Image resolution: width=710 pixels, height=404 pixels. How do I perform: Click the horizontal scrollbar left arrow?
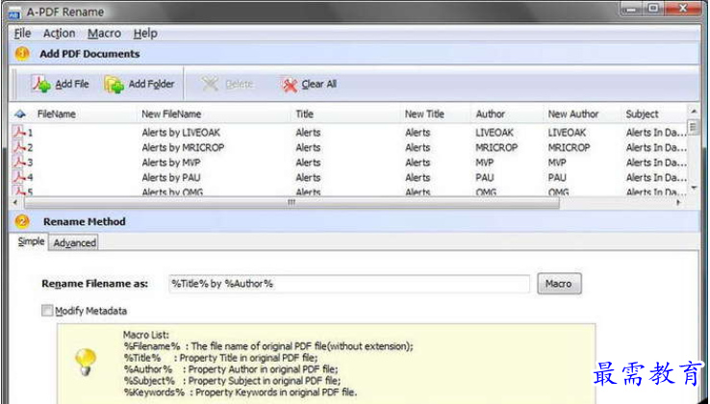pos(15,202)
